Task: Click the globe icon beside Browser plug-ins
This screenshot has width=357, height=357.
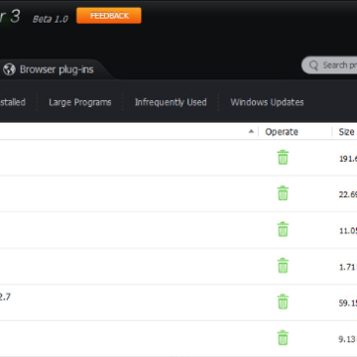Action: tap(9, 69)
